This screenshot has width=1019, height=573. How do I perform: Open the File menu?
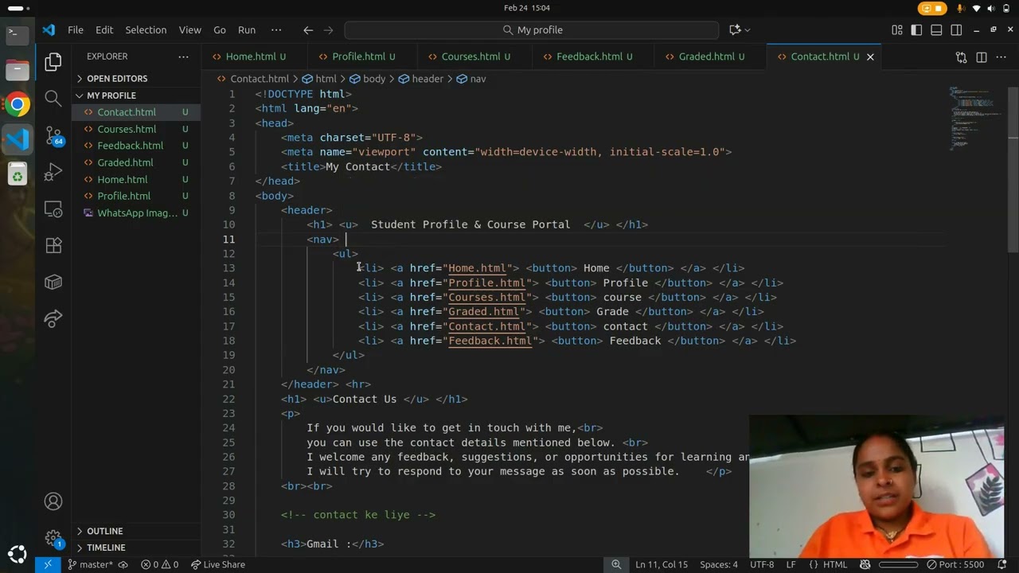[x=76, y=30]
